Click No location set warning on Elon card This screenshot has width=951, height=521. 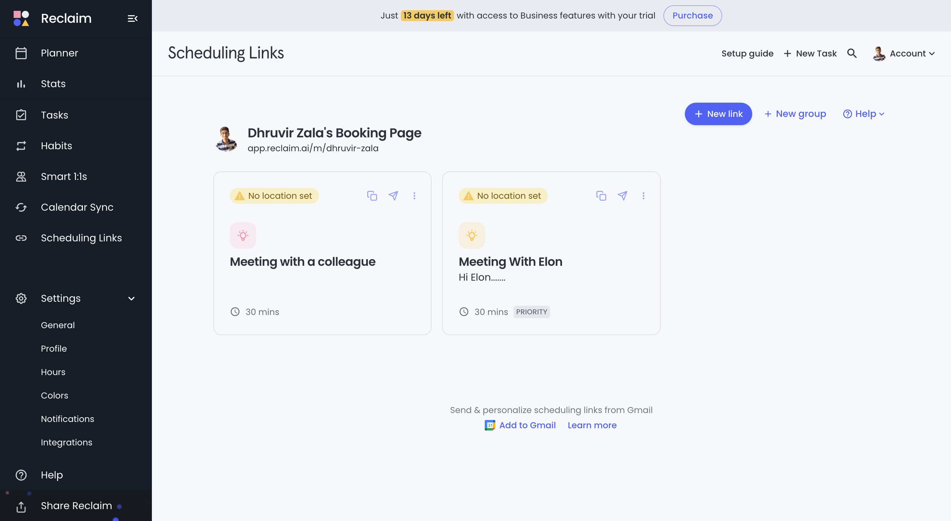point(503,196)
